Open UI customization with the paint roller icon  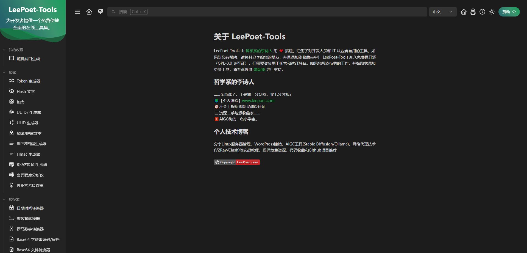101,12
